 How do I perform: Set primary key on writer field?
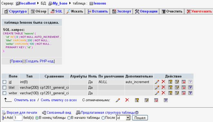170,93
